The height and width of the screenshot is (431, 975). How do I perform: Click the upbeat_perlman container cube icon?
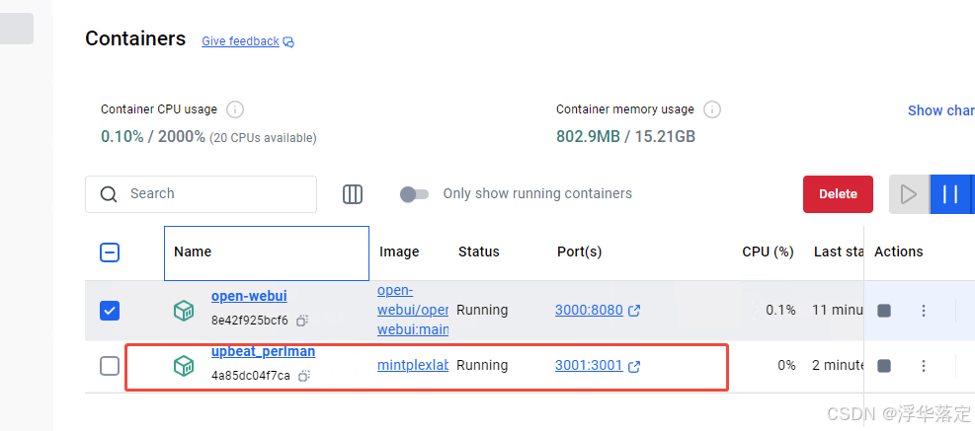click(x=184, y=367)
